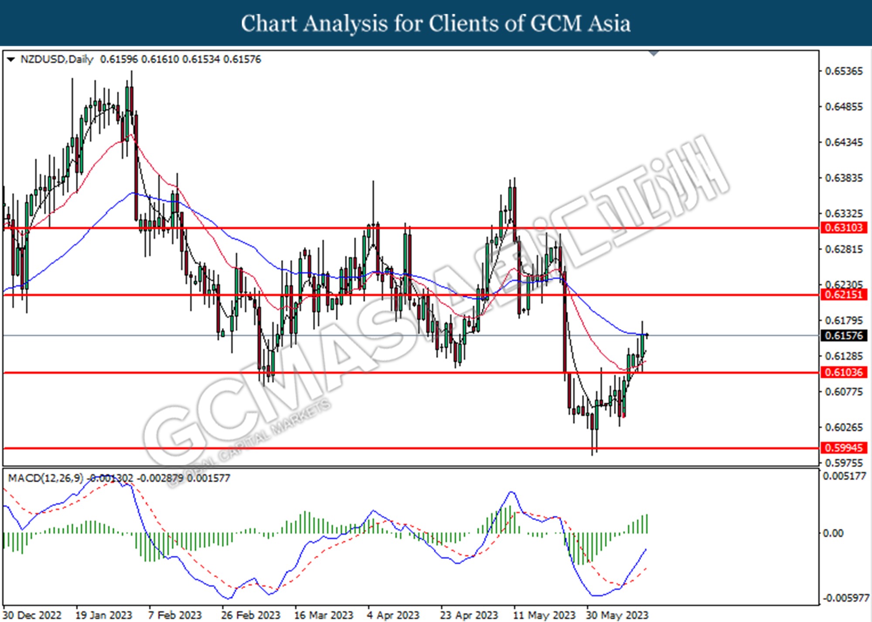
Task: Click the MACD values -0.001302 -0.002879 0.001577
Action: click(x=158, y=478)
